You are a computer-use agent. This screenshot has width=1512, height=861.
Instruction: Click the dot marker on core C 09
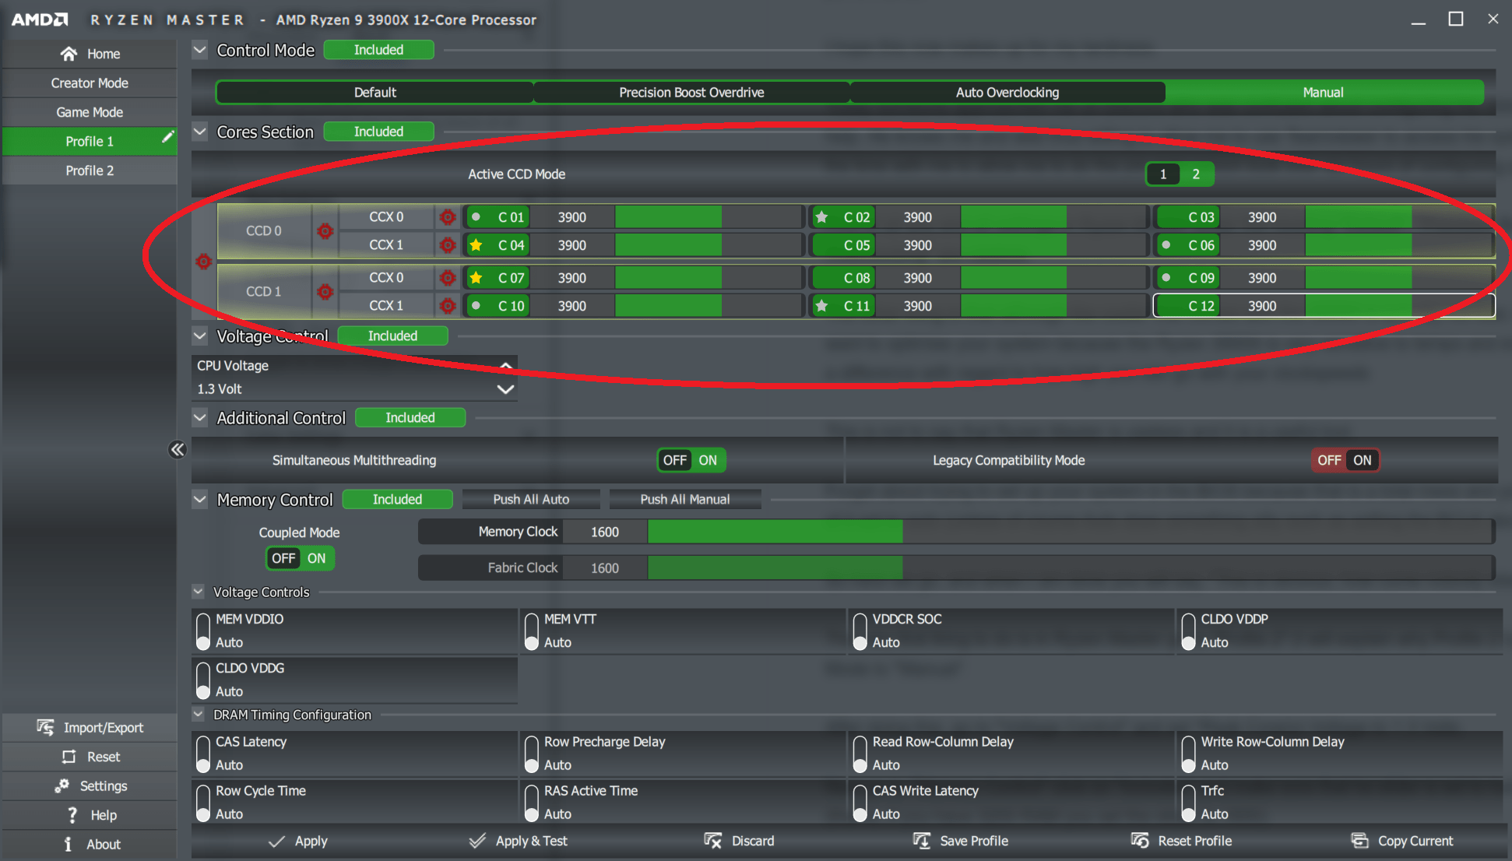tap(1166, 278)
